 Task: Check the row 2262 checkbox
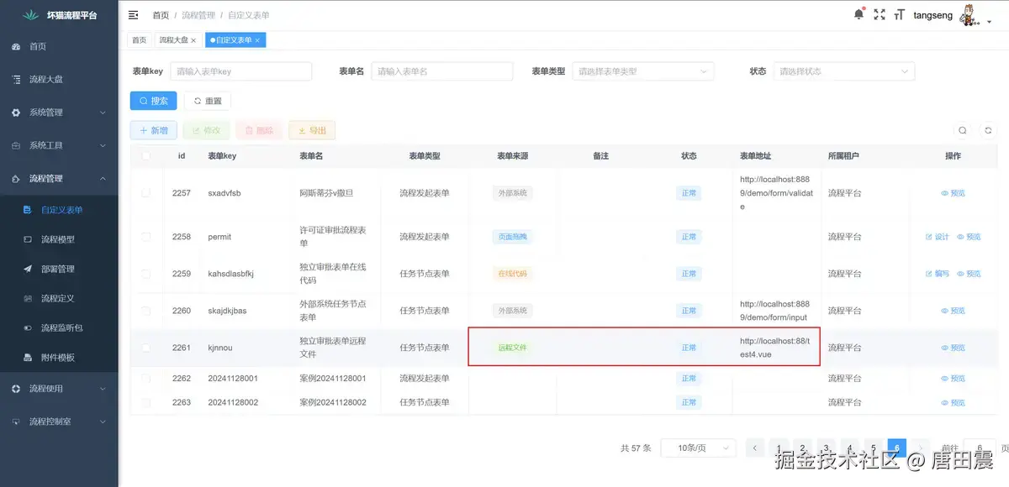point(146,379)
